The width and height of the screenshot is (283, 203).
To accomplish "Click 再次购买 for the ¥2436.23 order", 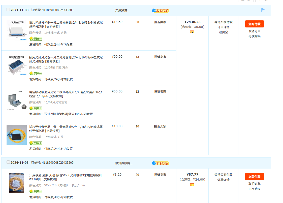I will 254,36.
